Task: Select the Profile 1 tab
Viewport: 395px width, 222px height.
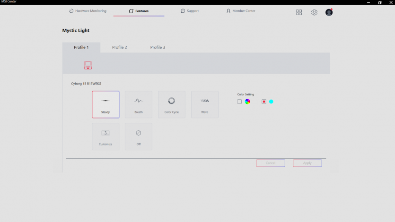Action: click(81, 47)
